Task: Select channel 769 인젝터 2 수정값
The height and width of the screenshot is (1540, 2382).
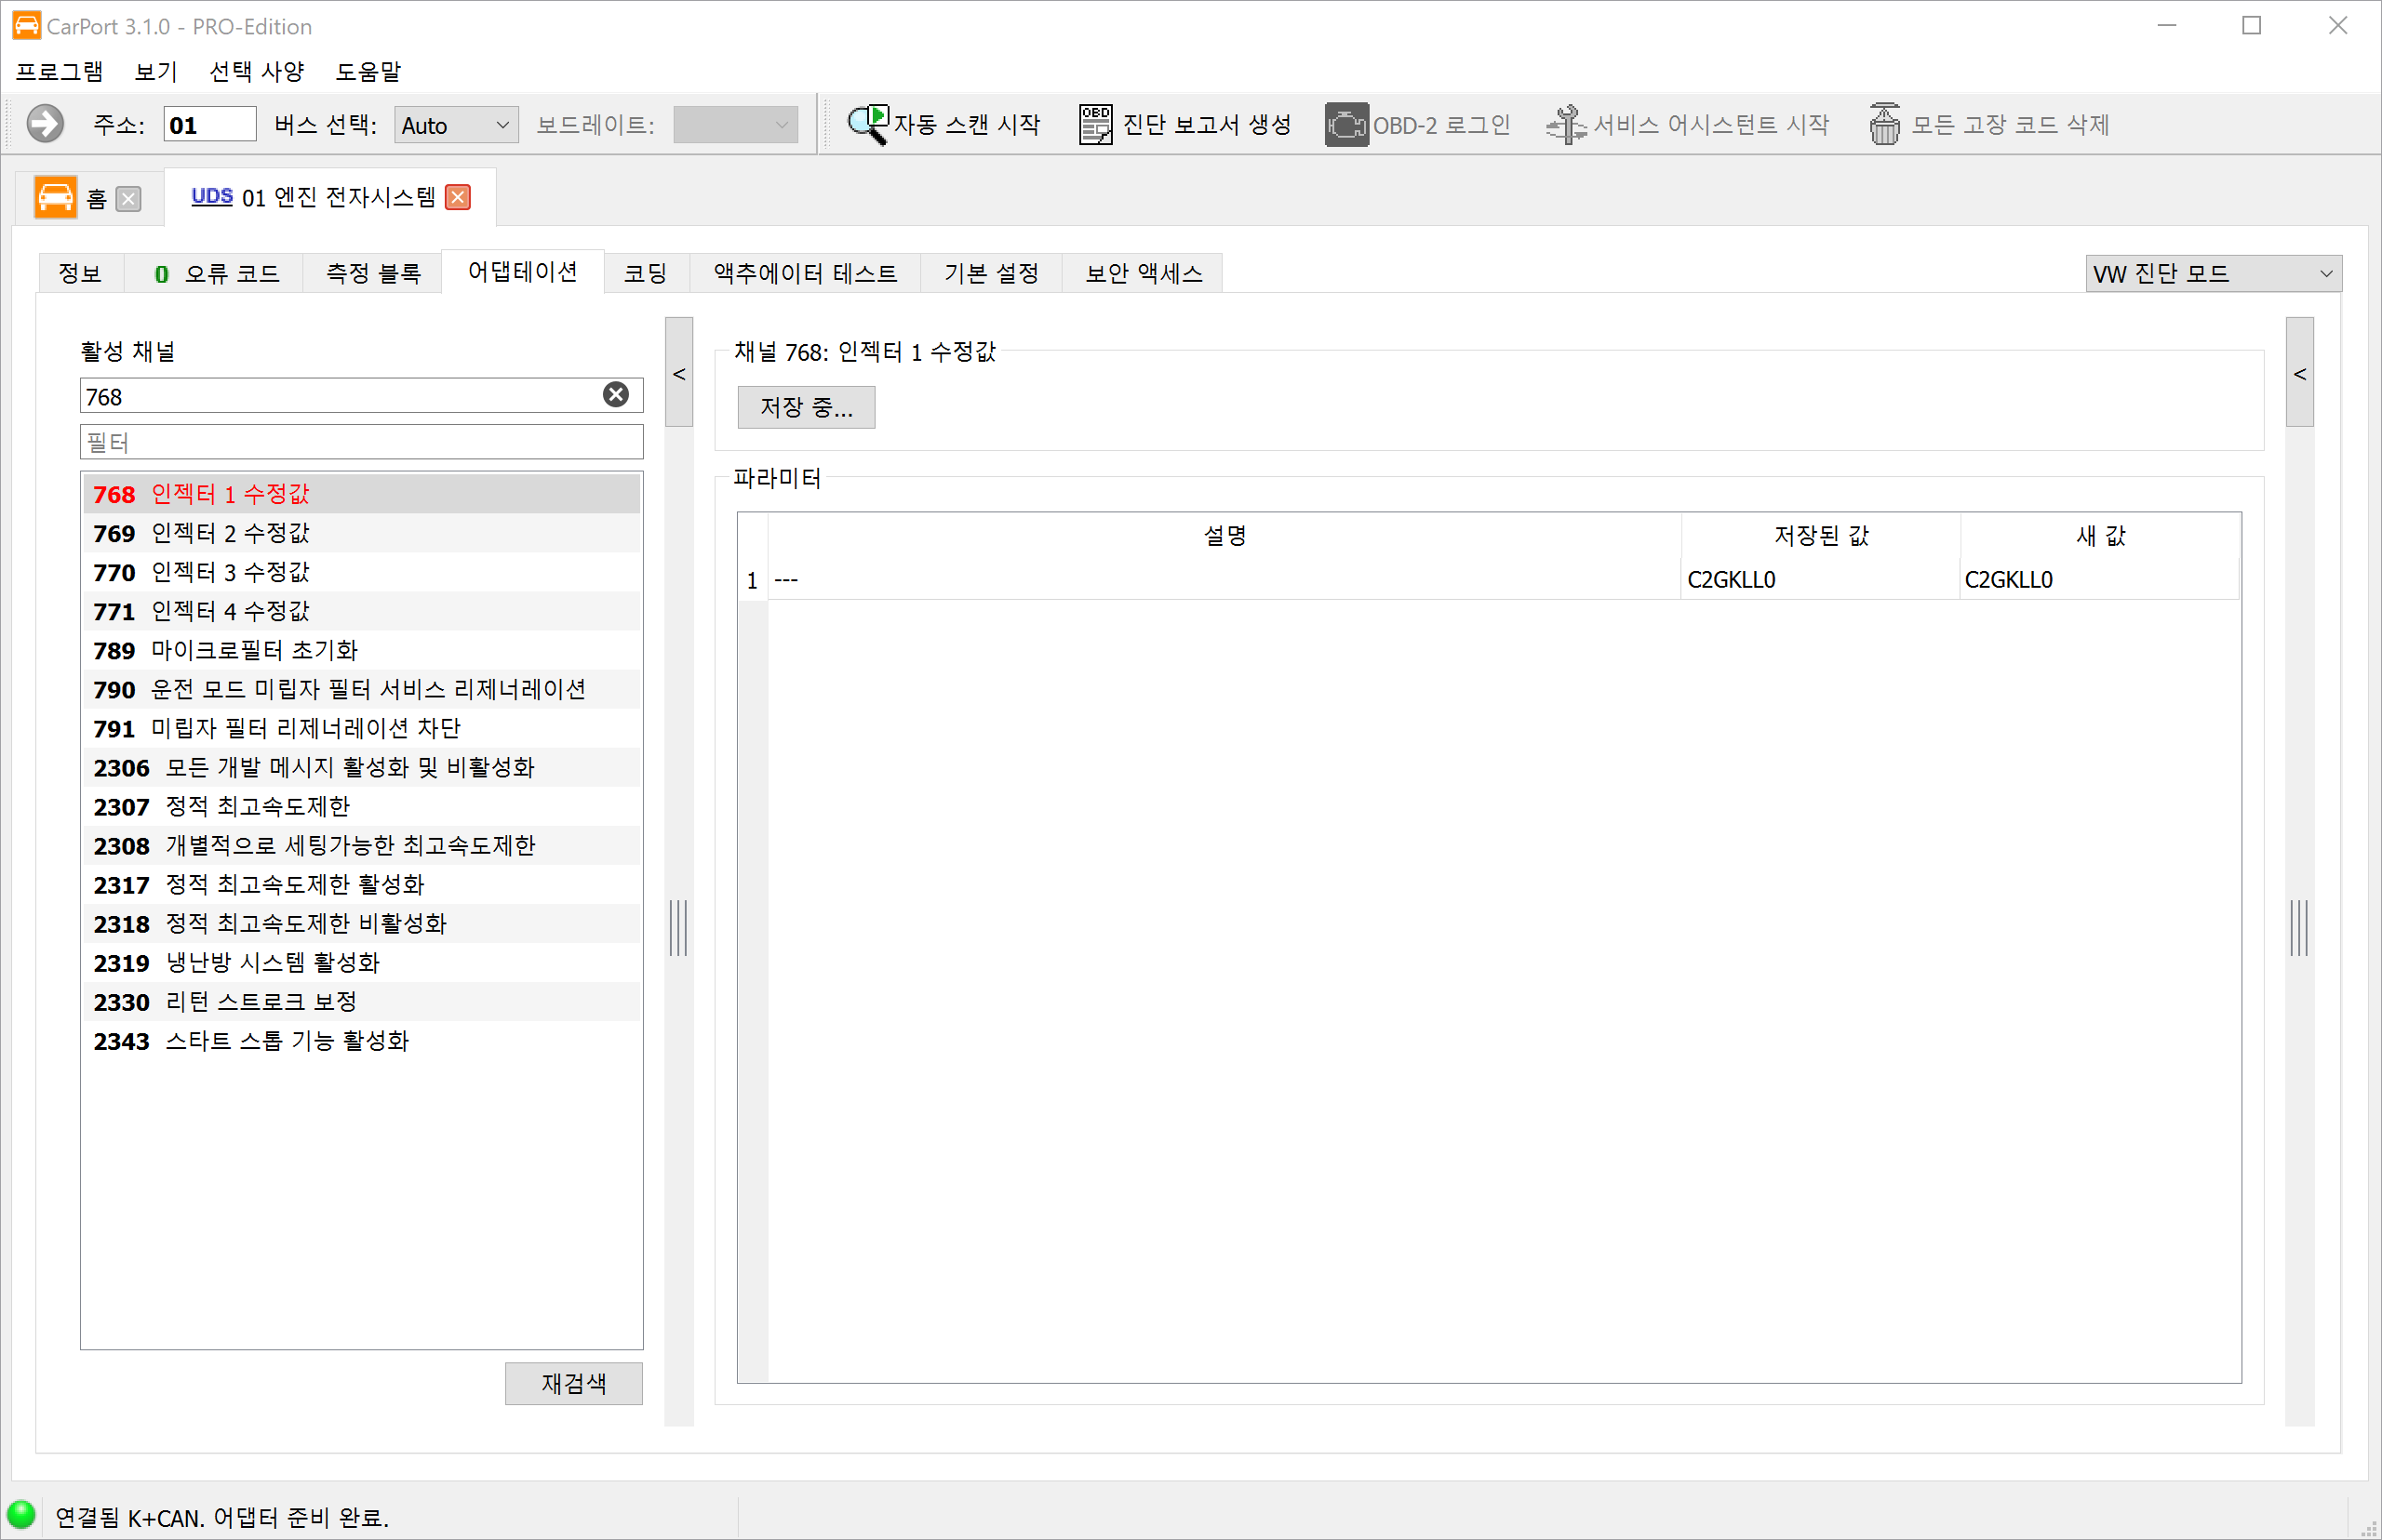Action: pyautogui.click(x=361, y=533)
